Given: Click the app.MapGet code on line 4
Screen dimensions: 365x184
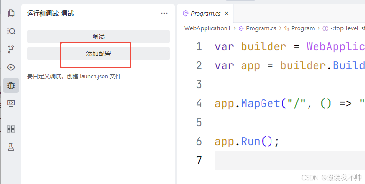Looking at the screenshot, I should [290, 103].
